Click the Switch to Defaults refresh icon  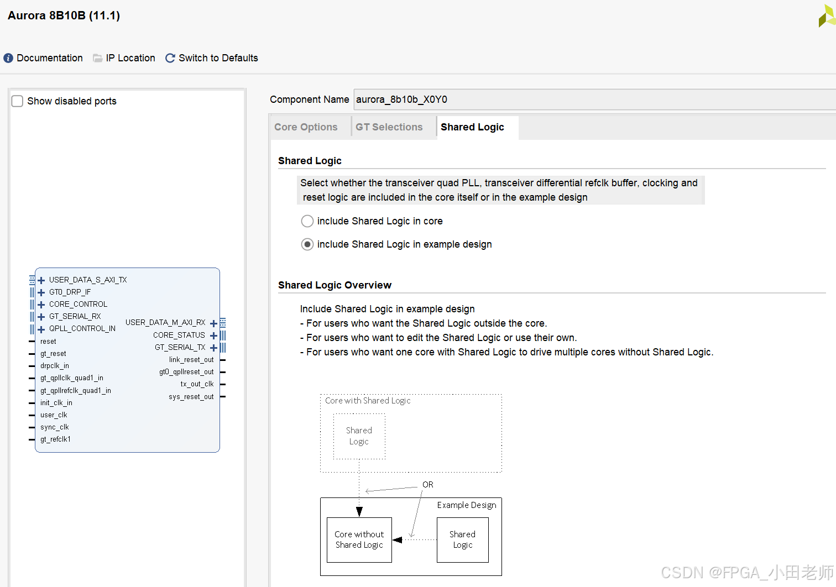coord(170,58)
